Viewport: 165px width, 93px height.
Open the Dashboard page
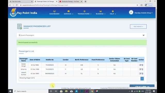click(x=54, y=13)
